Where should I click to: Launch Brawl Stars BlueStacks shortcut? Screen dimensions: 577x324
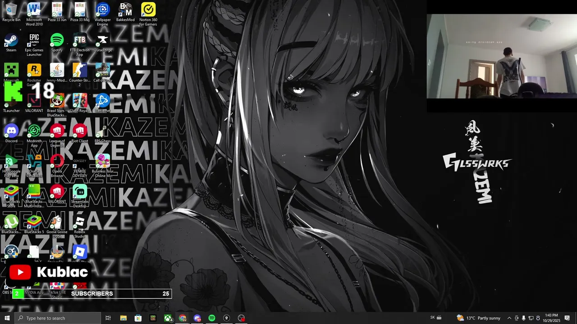pyautogui.click(x=57, y=105)
